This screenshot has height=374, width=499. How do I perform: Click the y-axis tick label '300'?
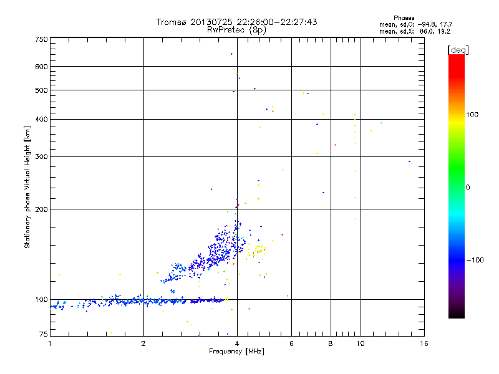pos(41,157)
